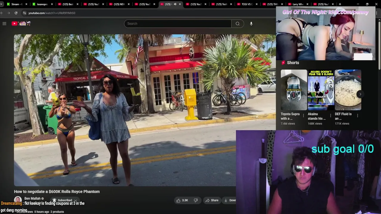
Task: Switch to the lexanopro tab
Action: (x=42, y=4)
